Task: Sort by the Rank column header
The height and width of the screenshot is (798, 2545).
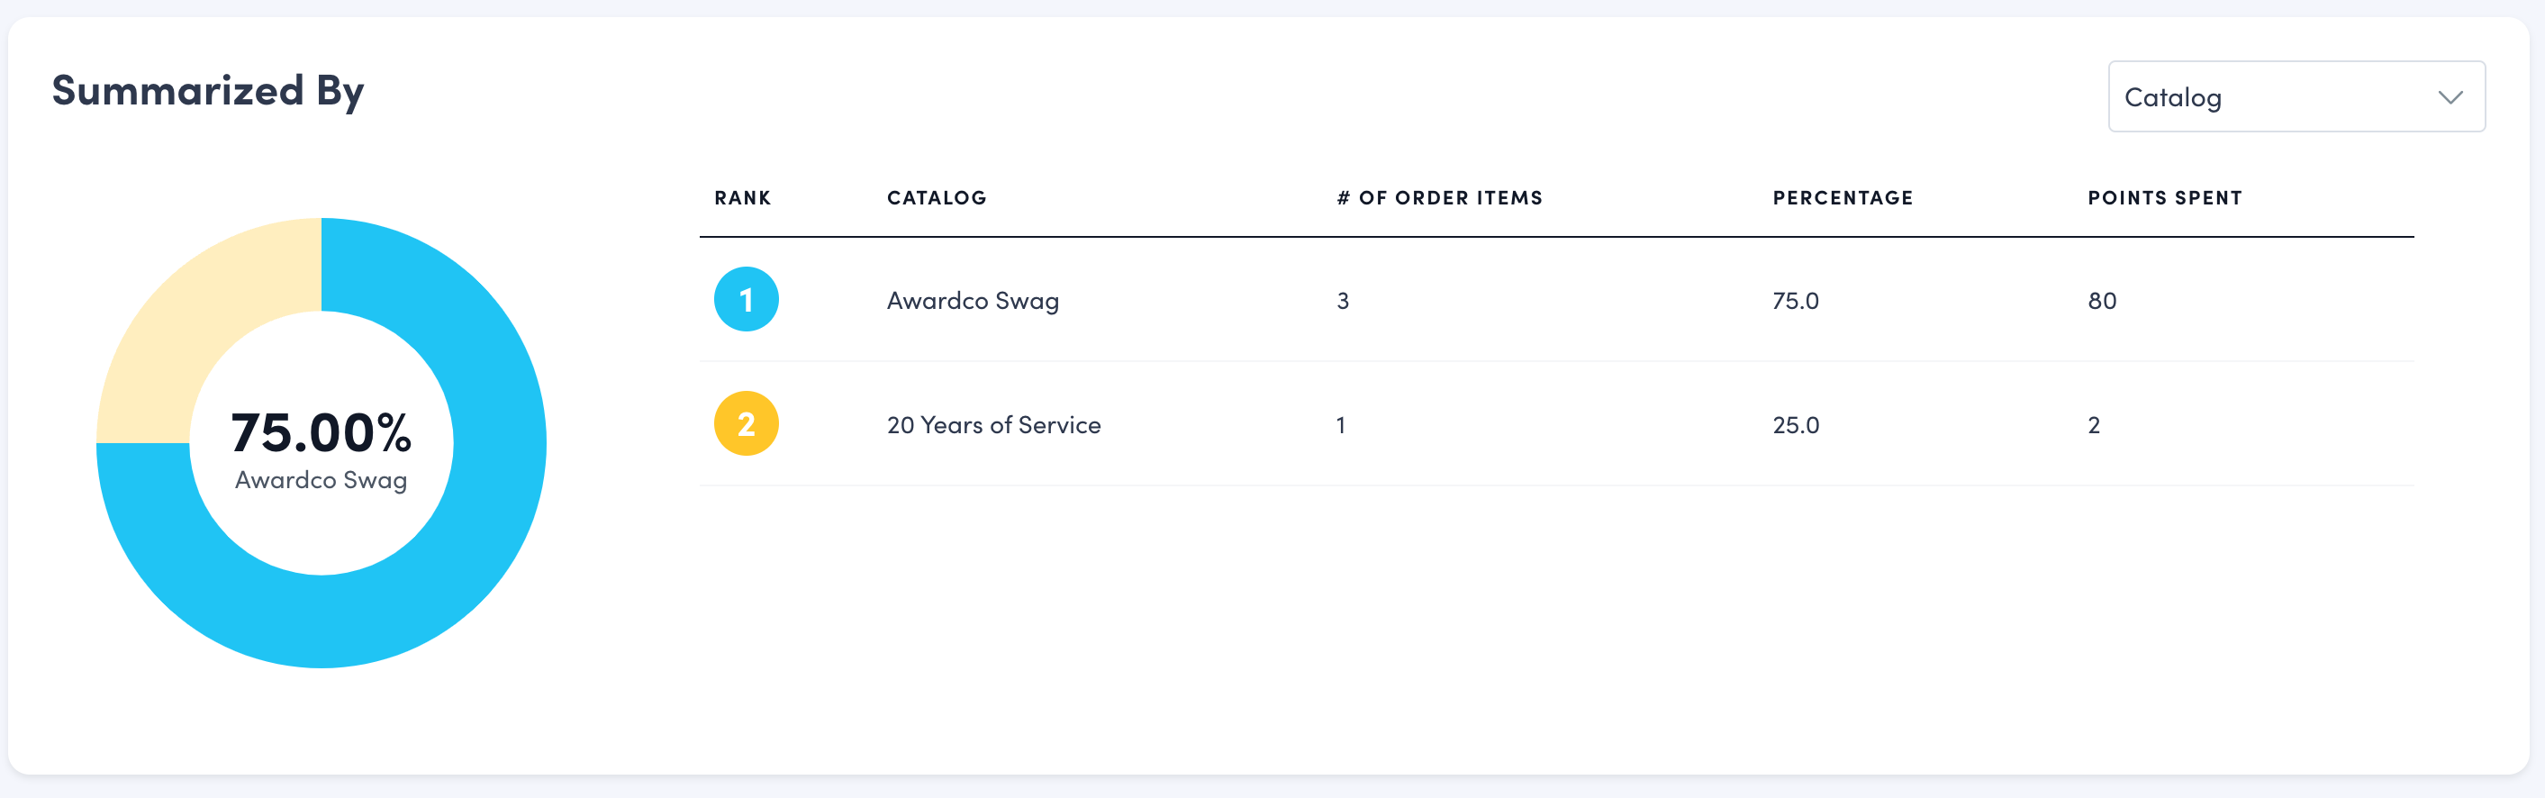Action: [742, 197]
